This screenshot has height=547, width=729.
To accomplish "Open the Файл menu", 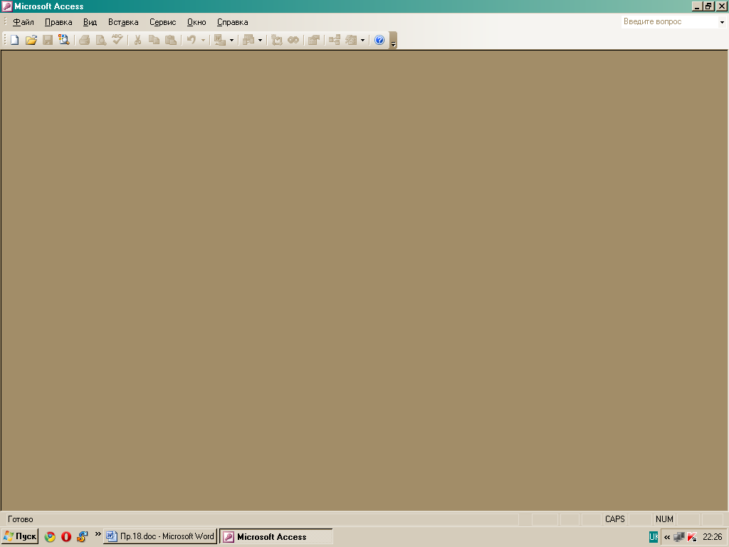I will (23, 22).
